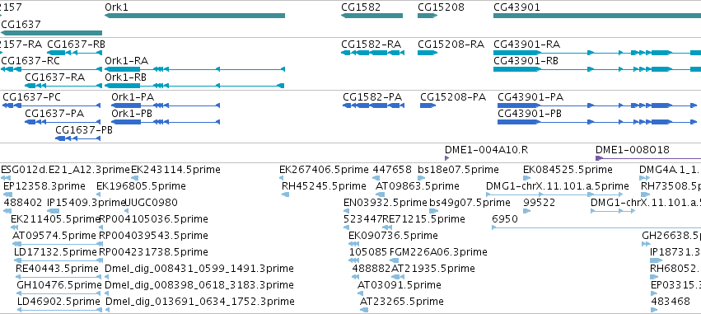Select the CG1637 gene bar
701x314 pixels.
coord(51,33)
